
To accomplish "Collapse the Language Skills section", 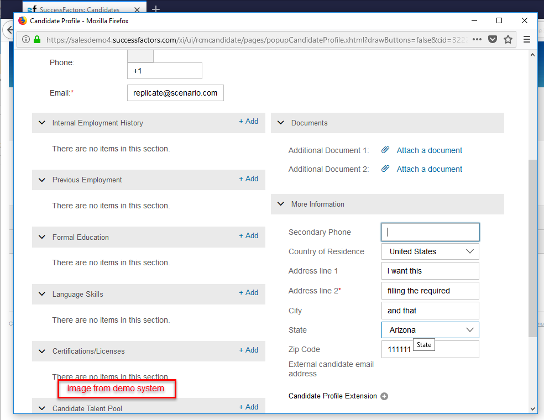I will [42, 294].
